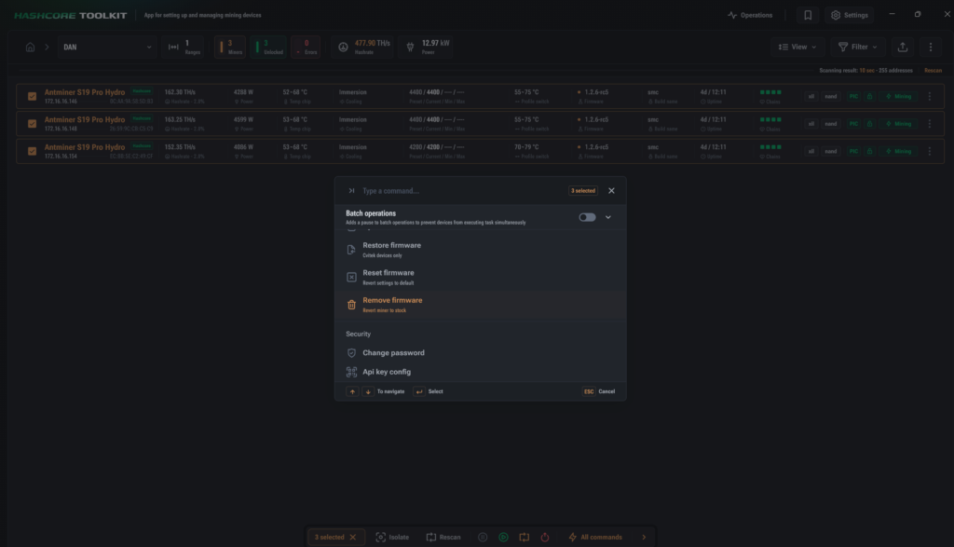This screenshot has width=954, height=547.
Task: Click the right chevron in bottom bar
Action: pyautogui.click(x=644, y=538)
